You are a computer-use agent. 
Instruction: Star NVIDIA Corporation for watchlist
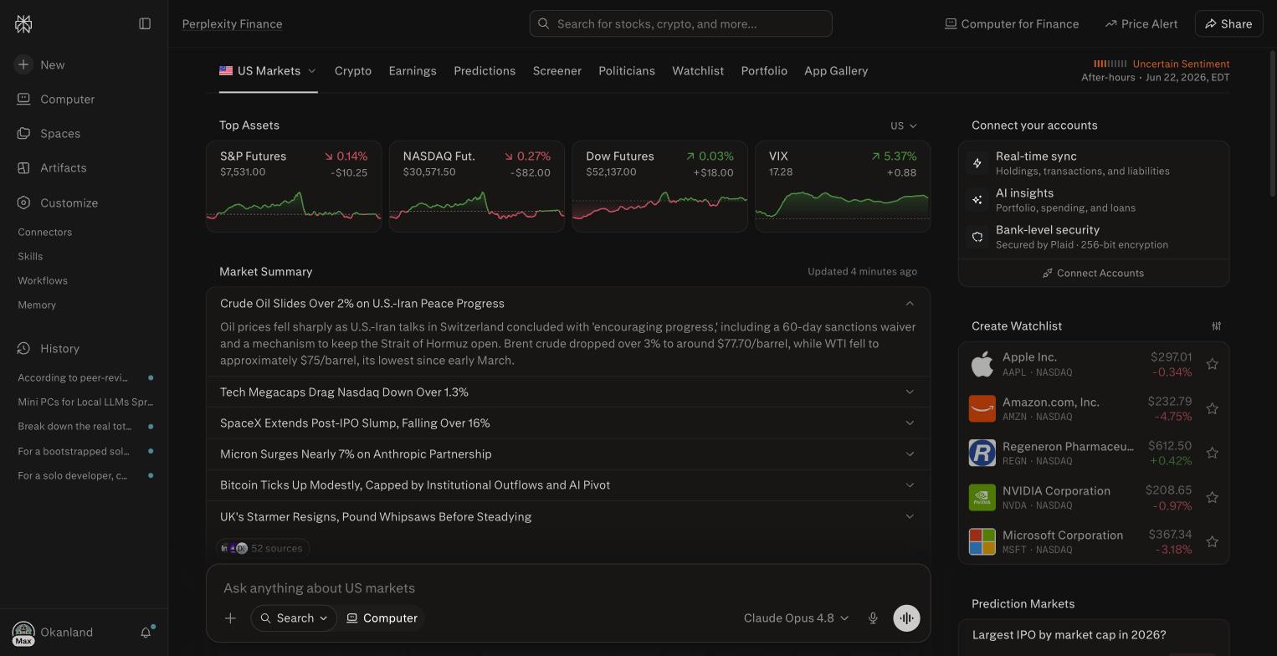(x=1212, y=497)
